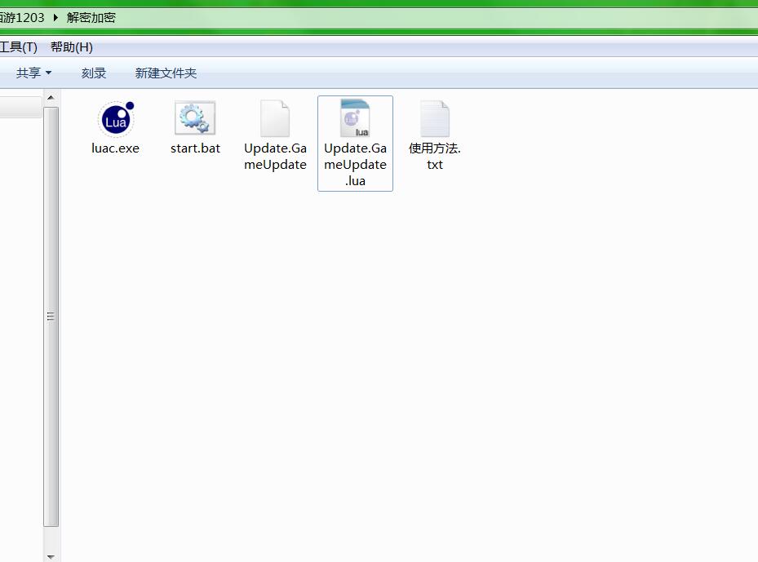The width and height of the screenshot is (758, 562).
Task: Create a folder with 新建文件夹 button
Action: point(166,73)
